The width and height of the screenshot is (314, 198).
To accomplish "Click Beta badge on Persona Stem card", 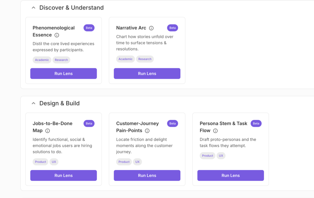I will [256, 123].
